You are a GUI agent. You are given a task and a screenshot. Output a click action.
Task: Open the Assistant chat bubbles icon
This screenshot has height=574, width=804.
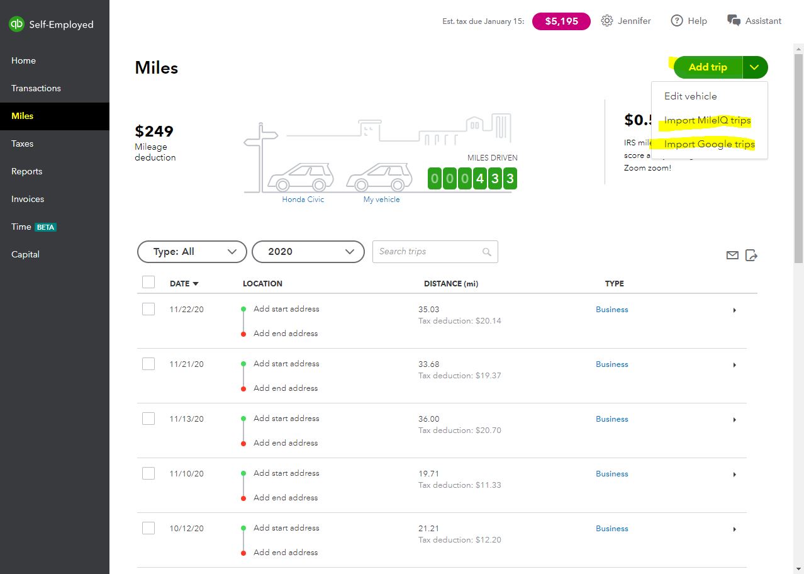pyautogui.click(x=734, y=21)
